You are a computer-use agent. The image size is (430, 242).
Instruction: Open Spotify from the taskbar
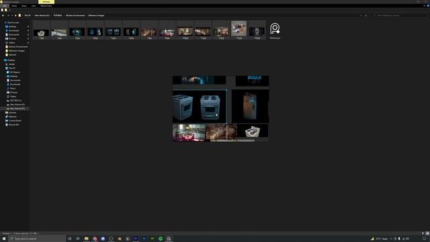[x=161, y=239]
